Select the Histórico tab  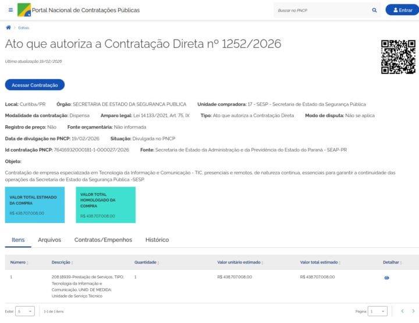(157, 240)
